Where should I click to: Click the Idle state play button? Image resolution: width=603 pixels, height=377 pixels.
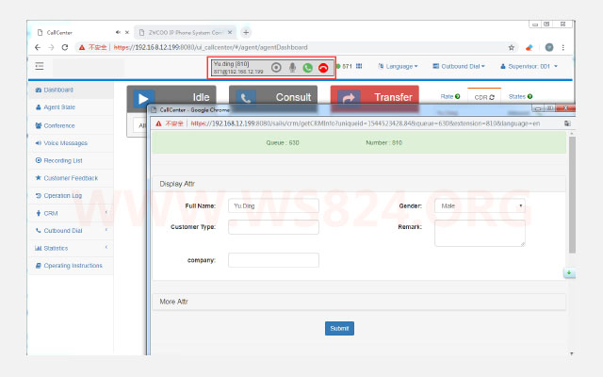(x=143, y=98)
